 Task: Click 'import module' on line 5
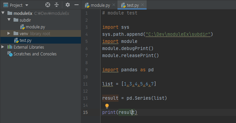pyautogui.click(x=120, y=42)
